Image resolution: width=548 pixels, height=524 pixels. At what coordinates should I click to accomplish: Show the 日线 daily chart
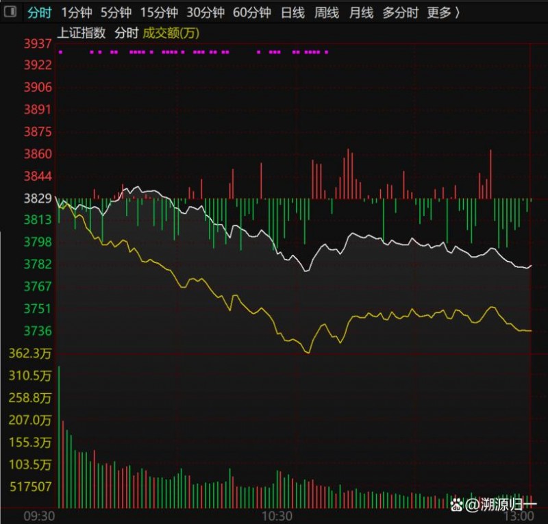pos(292,12)
